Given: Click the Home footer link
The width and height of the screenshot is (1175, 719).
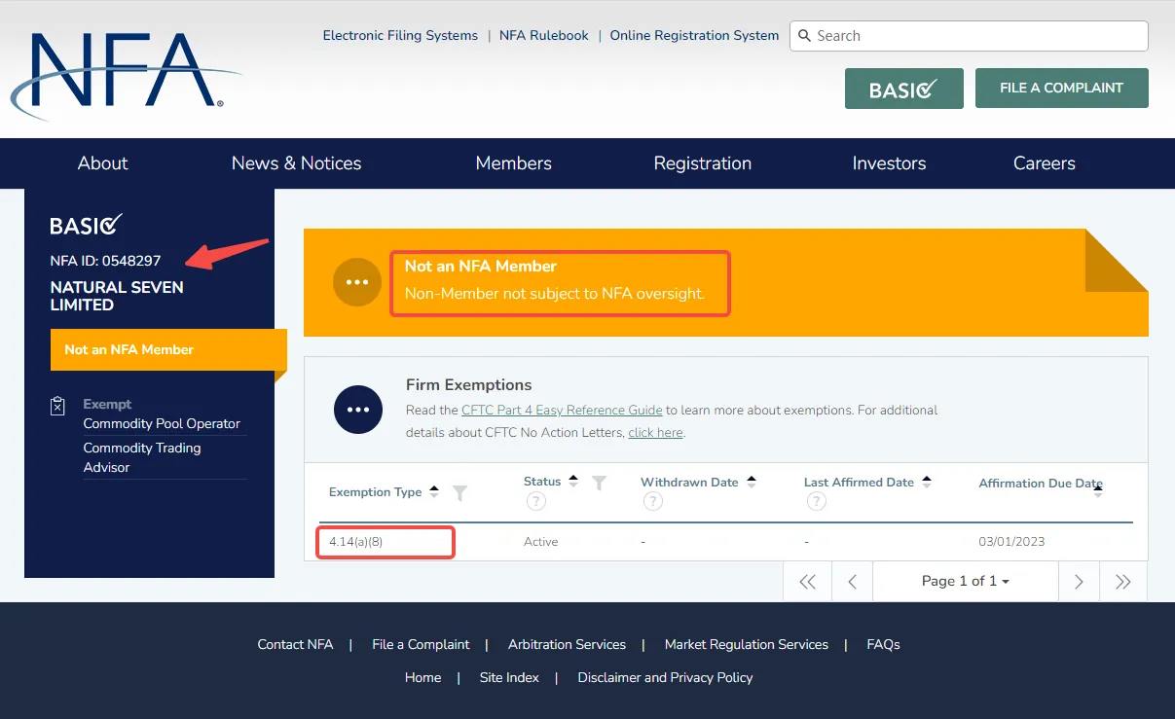Looking at the screenshot, I should click(x=422, y=677).
